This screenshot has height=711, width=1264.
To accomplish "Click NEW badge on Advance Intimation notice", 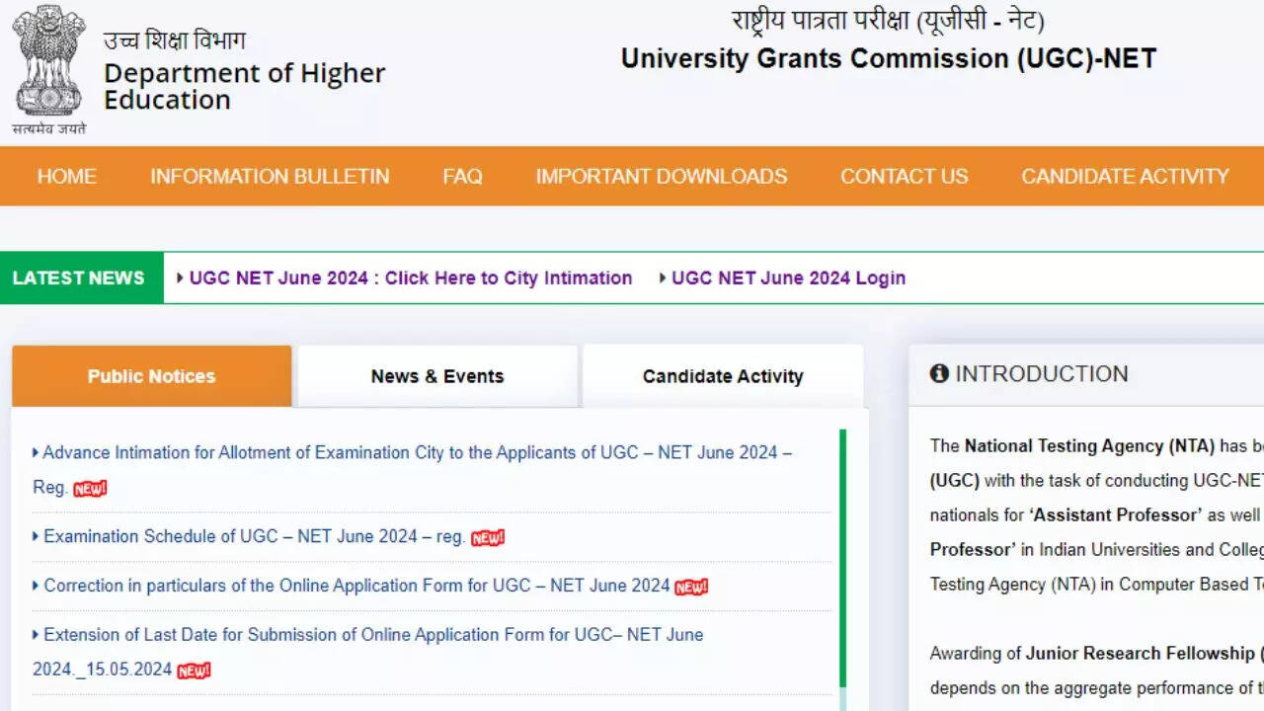I will pos(90,489).
